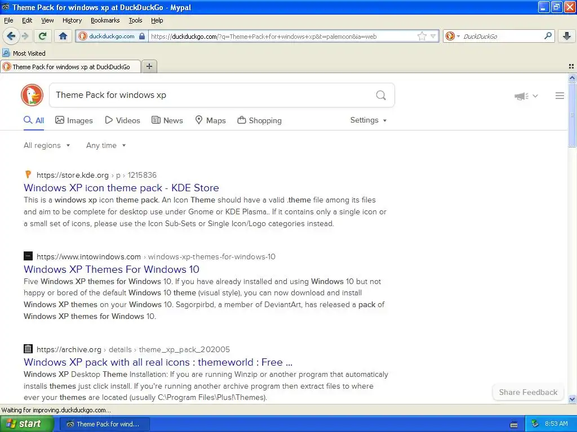Click the Mypal title bar raccoon icon
The image size is (577, 432).
[x=6, y=7]
